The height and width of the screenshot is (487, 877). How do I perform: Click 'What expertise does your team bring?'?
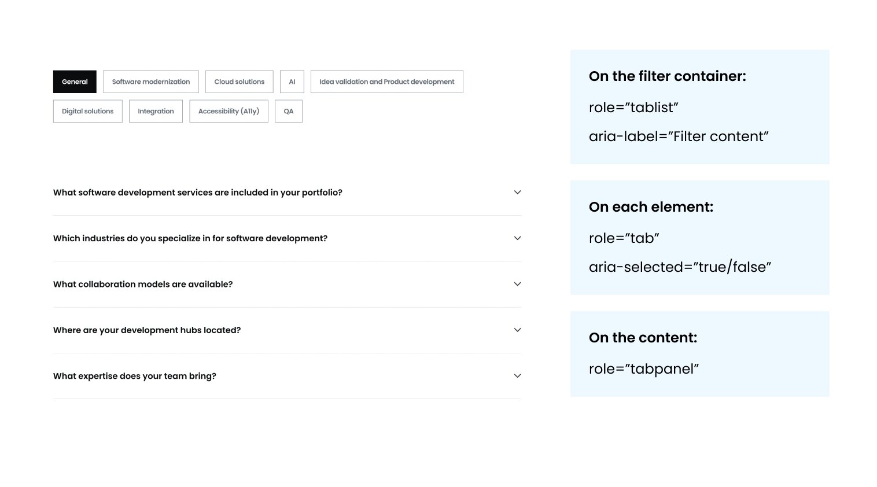click(135, 376)
